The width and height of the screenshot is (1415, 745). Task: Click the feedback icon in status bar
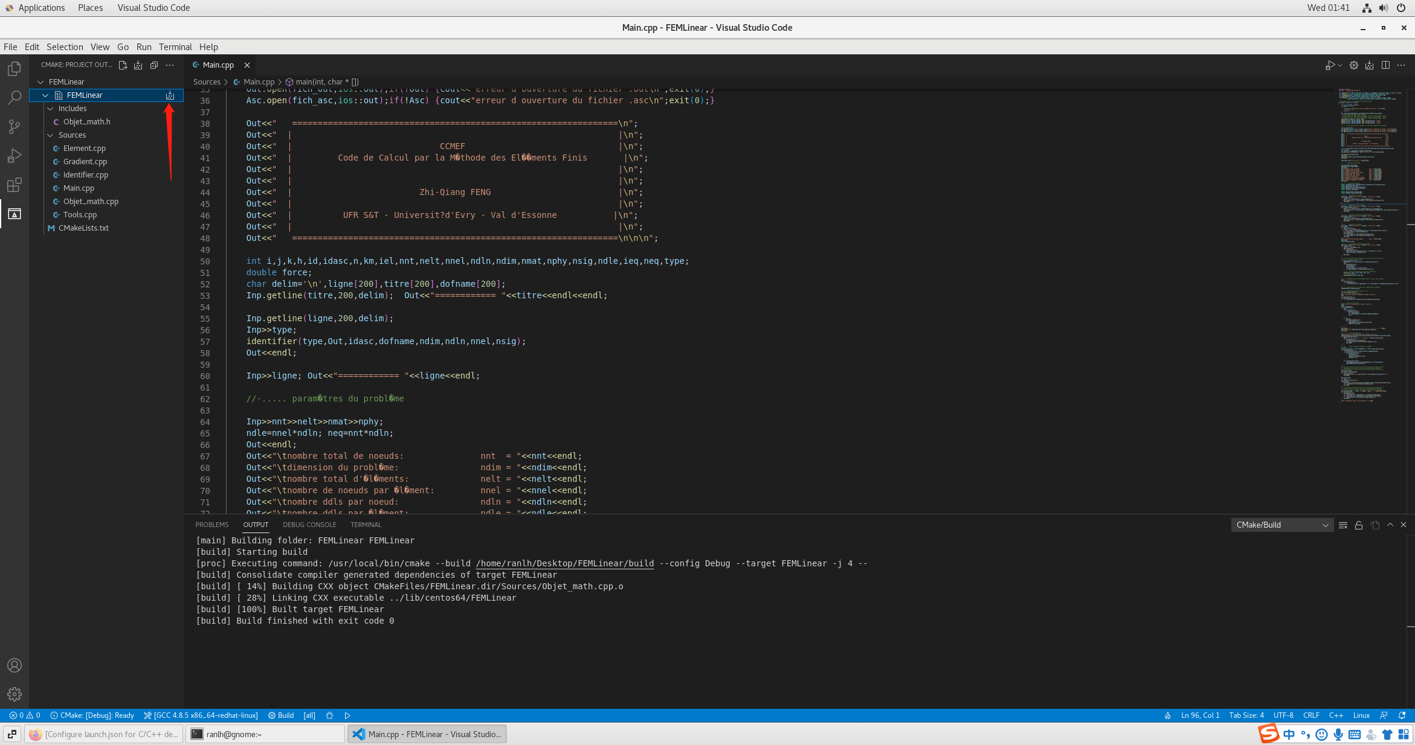coord(1384,715)
